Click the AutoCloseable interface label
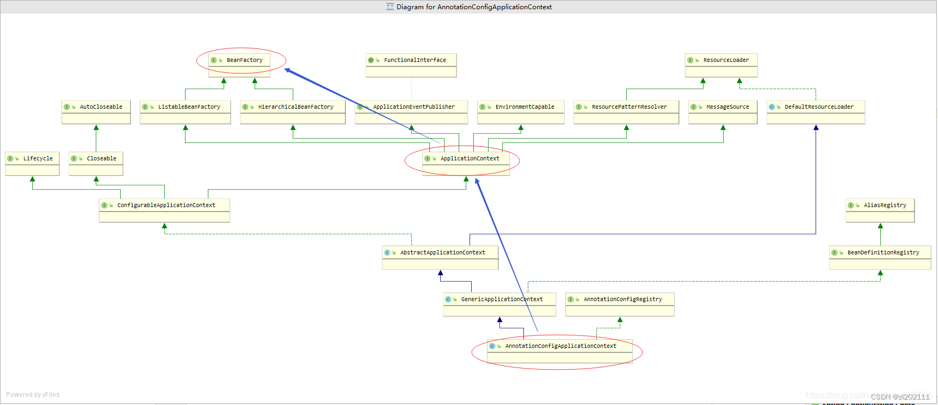The width and height of the screenshot is (938, 405). point(101,107)
